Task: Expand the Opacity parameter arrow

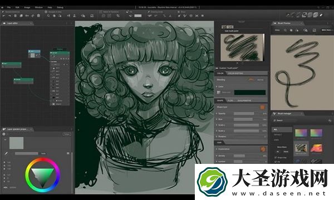Action: point(217,114)
